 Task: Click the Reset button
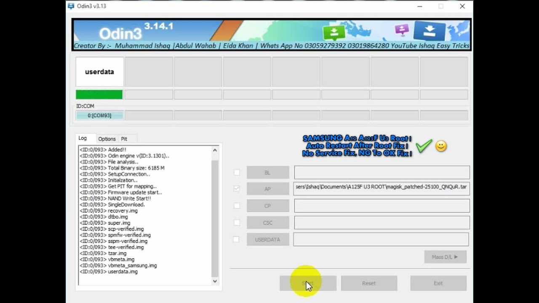(369, 283)
